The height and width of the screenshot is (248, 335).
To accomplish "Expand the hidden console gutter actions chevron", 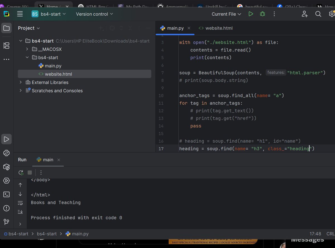I will [20, 224].
